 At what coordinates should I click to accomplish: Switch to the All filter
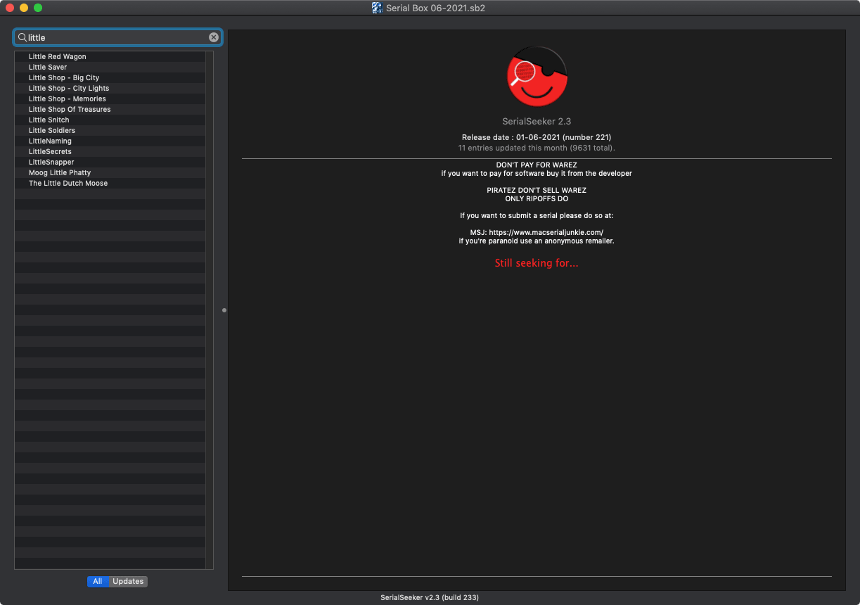point(98,581)
